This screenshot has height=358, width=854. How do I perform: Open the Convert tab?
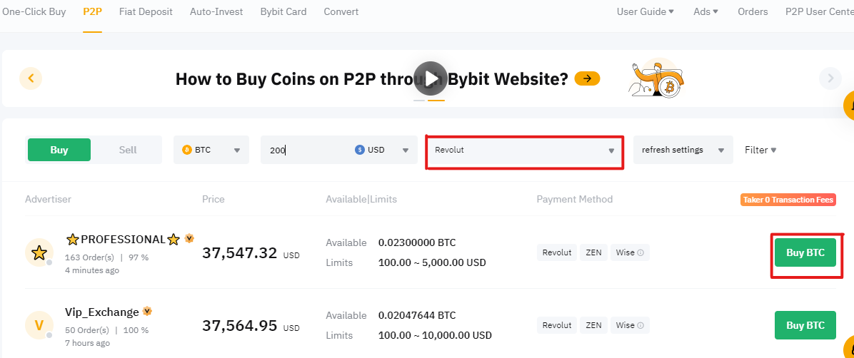tap(341, 11)
